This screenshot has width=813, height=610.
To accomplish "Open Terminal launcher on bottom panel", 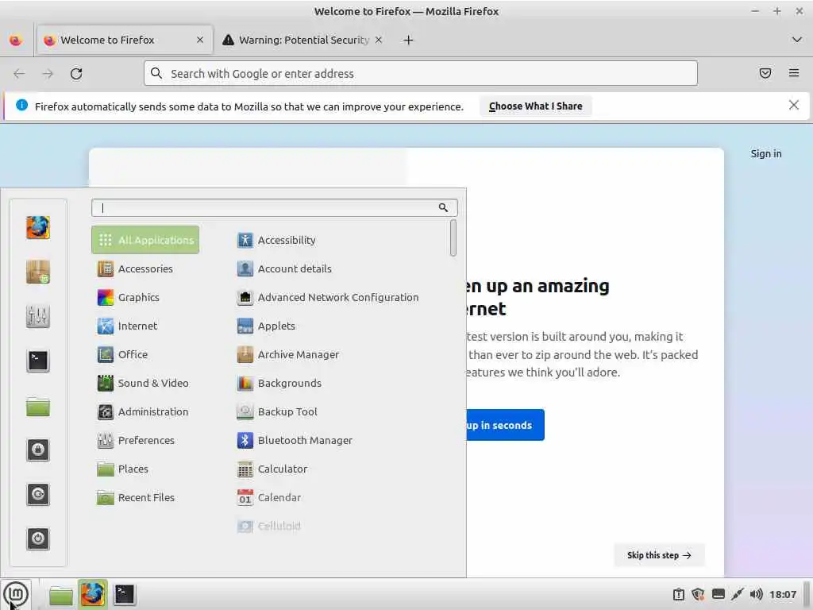I will pos(125,594).
